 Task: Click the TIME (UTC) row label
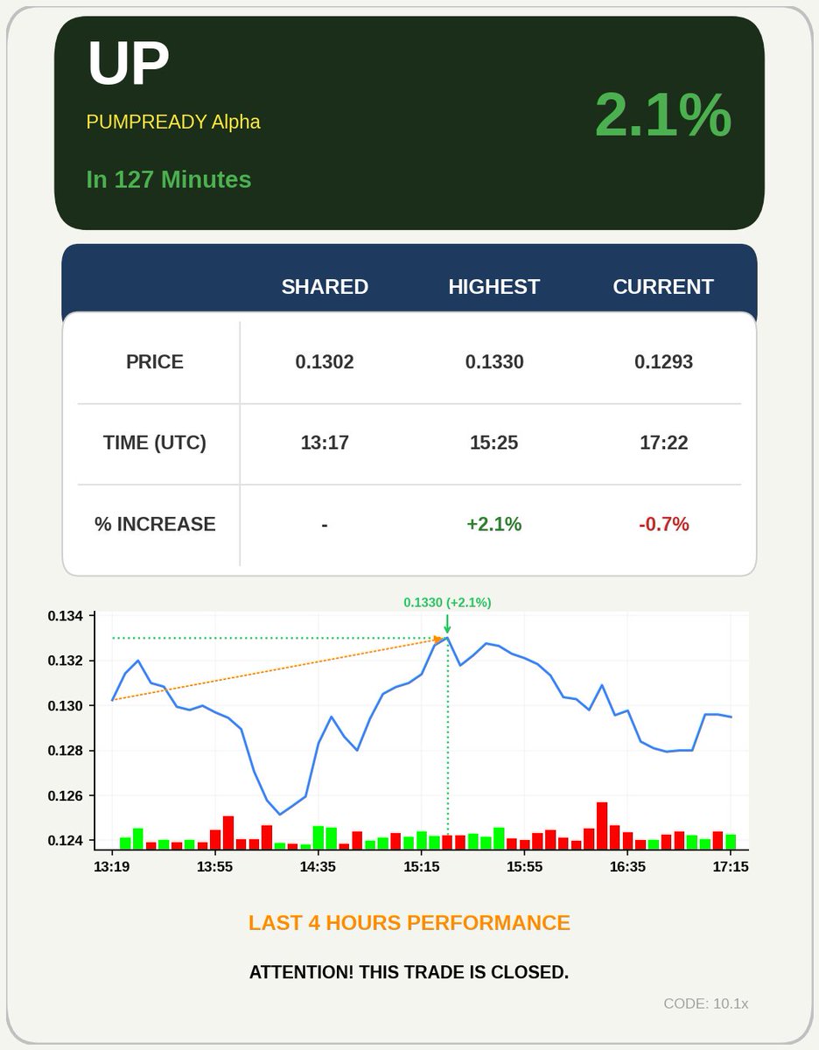point(155,443)
